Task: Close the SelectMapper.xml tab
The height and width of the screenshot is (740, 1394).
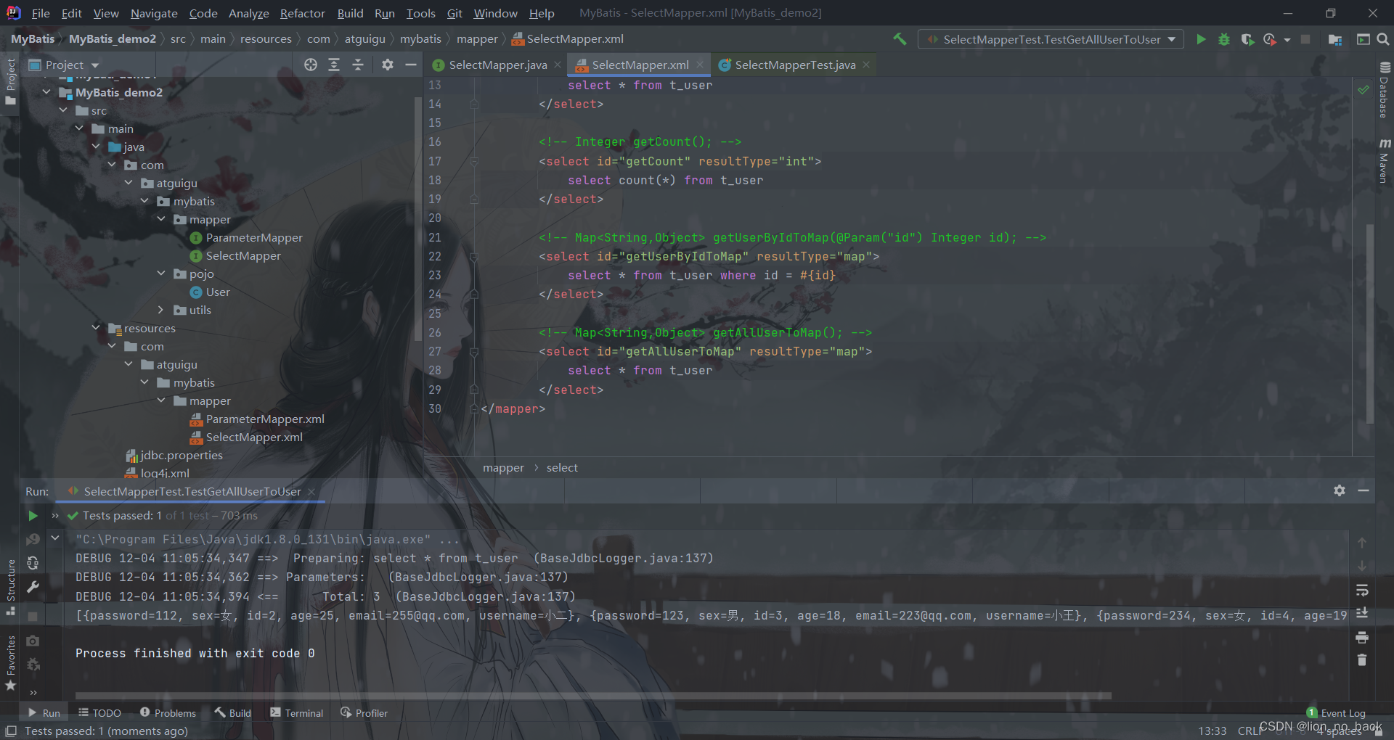Action: (x=700, y=64)
